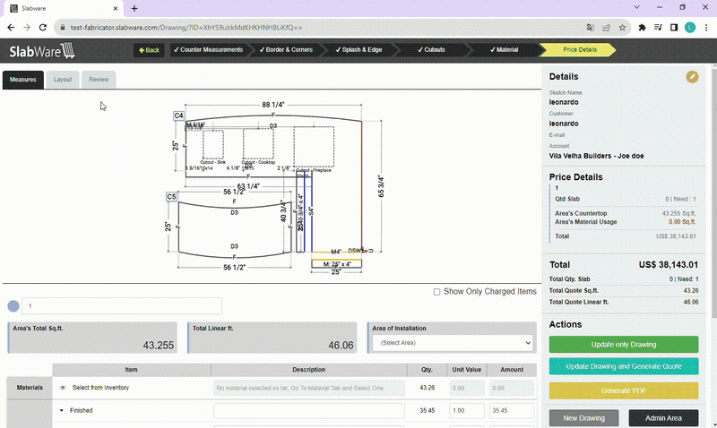Click the Finished unit value field 1.00
Viewport: 717px width, 428px height.
pyautogui.click(x=467, y=411)
